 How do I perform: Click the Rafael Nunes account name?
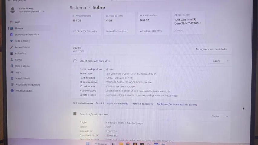click(26, 8)
